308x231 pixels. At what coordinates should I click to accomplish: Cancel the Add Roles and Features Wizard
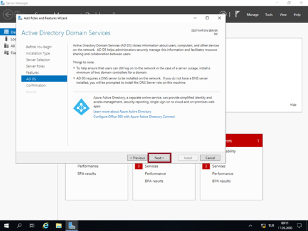point(210,158)
